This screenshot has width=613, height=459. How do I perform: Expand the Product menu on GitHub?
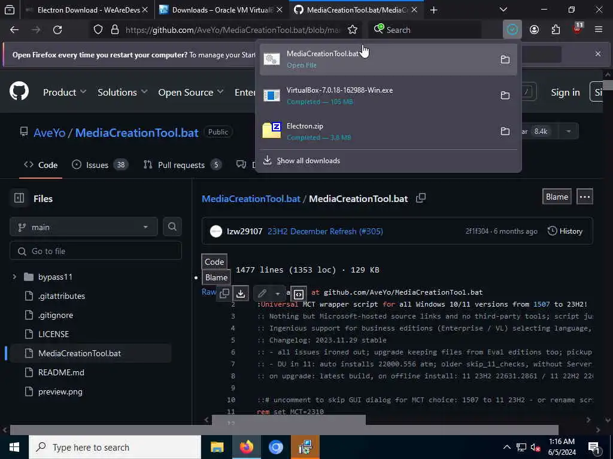pyautogui.click(x=65, y=93)
